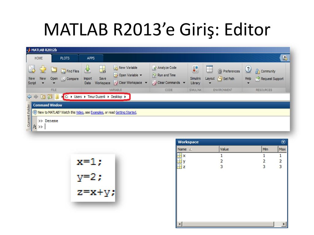This screenshot has width=314, height=235.
Task: Select Users in the address path
Action: (78, 97)
